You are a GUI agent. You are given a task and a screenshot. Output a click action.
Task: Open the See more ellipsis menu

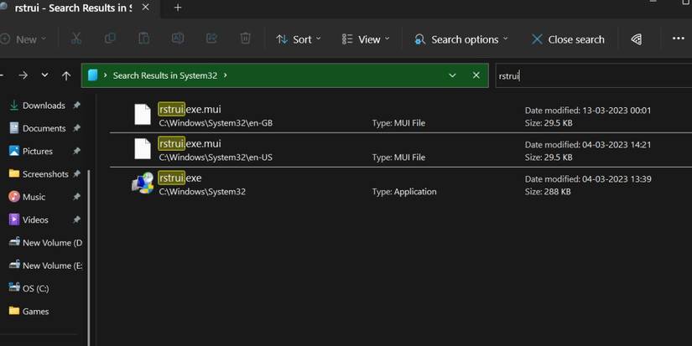pyautogui.click(x=678, y=39)
